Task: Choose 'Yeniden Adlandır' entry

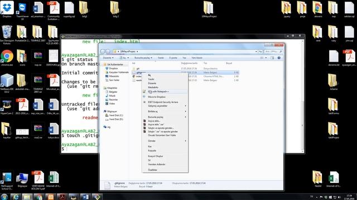Action: [157, 164]
